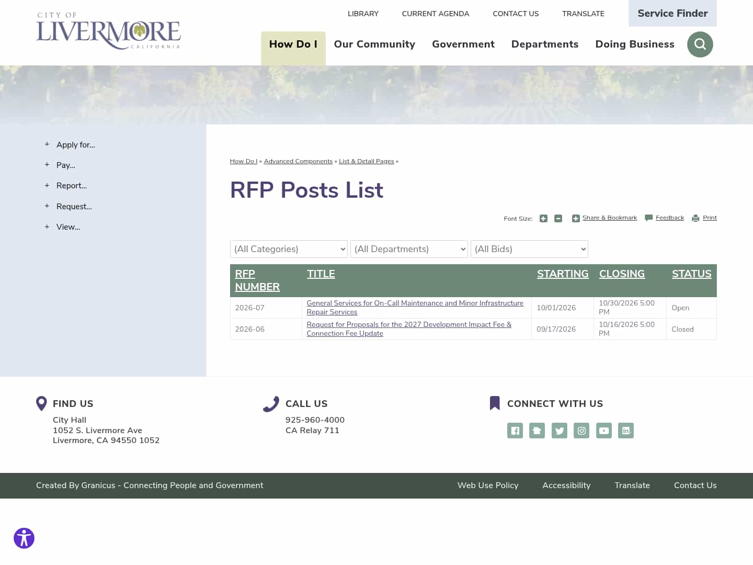Decrease font size with minus icon
The width and height of the screenshot is (753, 565).
(558, 219)
